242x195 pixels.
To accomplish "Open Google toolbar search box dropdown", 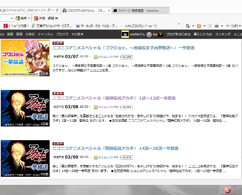I will click(12, 19).
